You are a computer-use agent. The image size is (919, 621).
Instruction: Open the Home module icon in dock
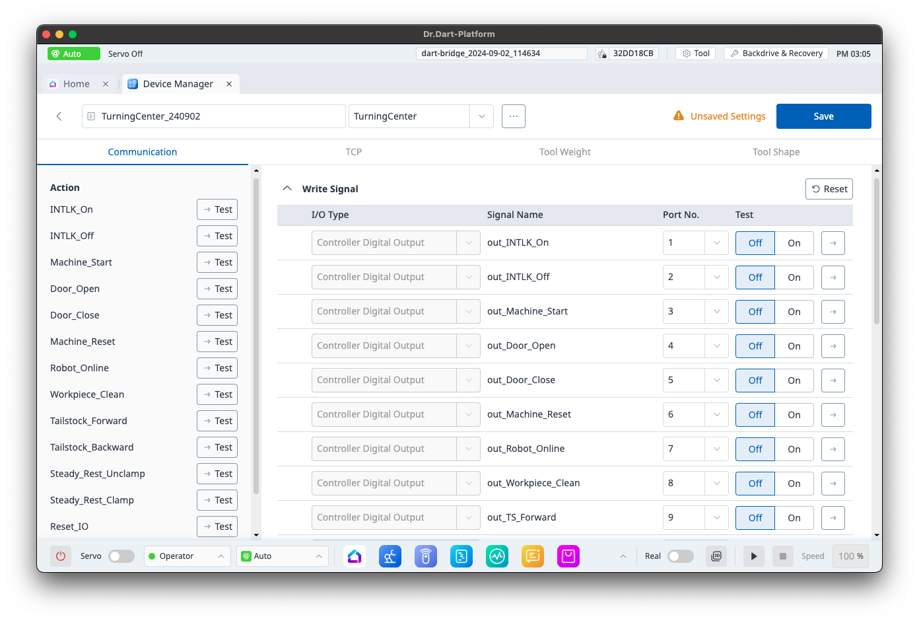(355, 556)
